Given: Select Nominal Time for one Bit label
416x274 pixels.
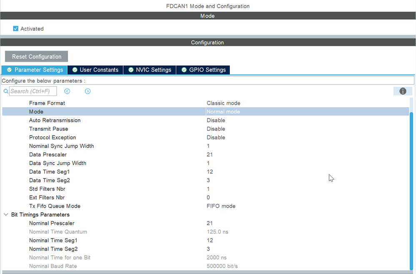Looking at the screenshot, I should tap(60, 257).
